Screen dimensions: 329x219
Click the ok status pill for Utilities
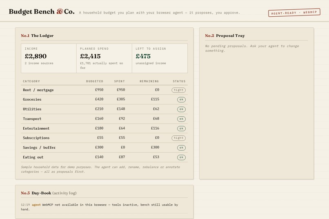[181, 109]
